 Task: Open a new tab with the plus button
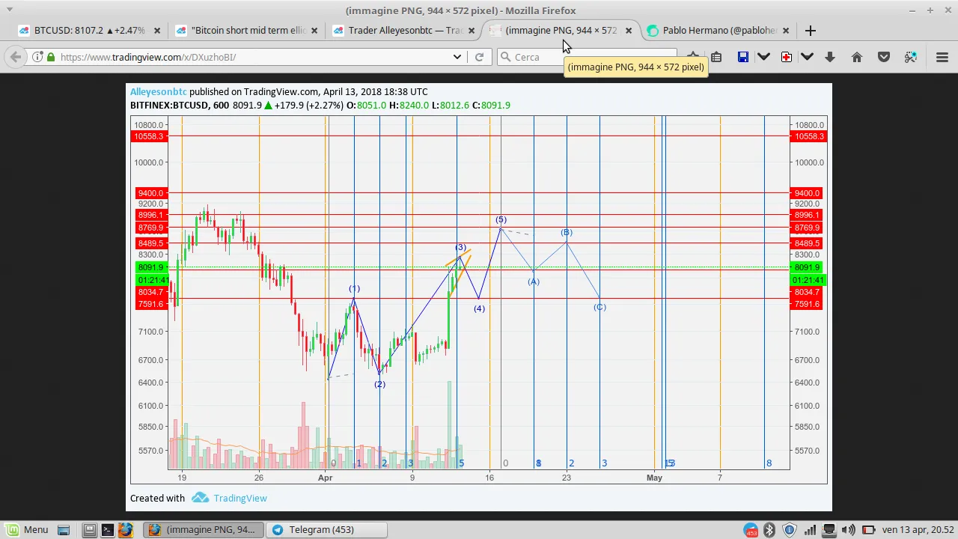point(811,31)
